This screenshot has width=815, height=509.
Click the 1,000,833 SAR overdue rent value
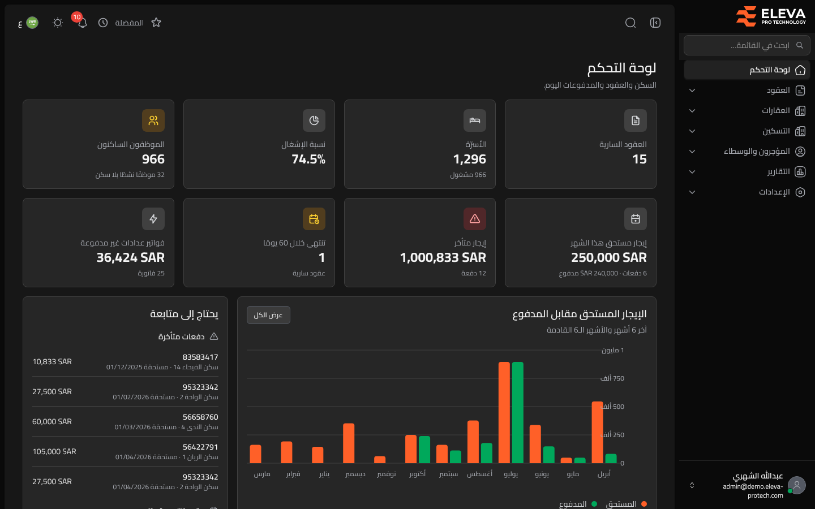click(443, 258)
